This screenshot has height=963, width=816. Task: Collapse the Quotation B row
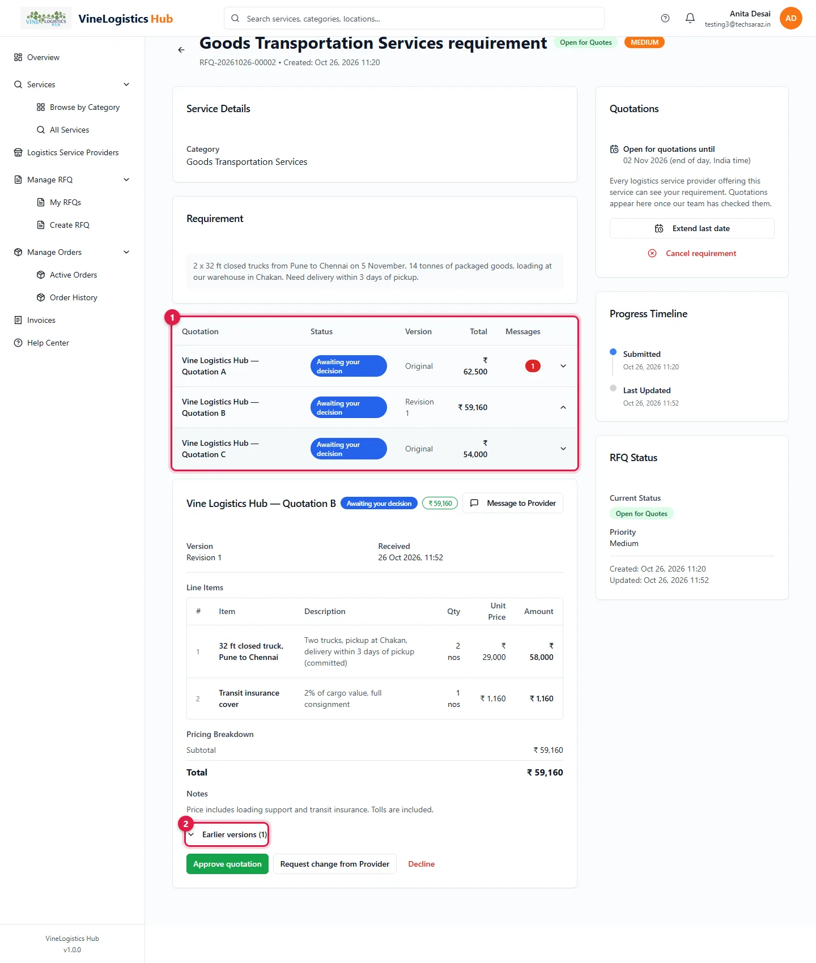coord(563,407)
